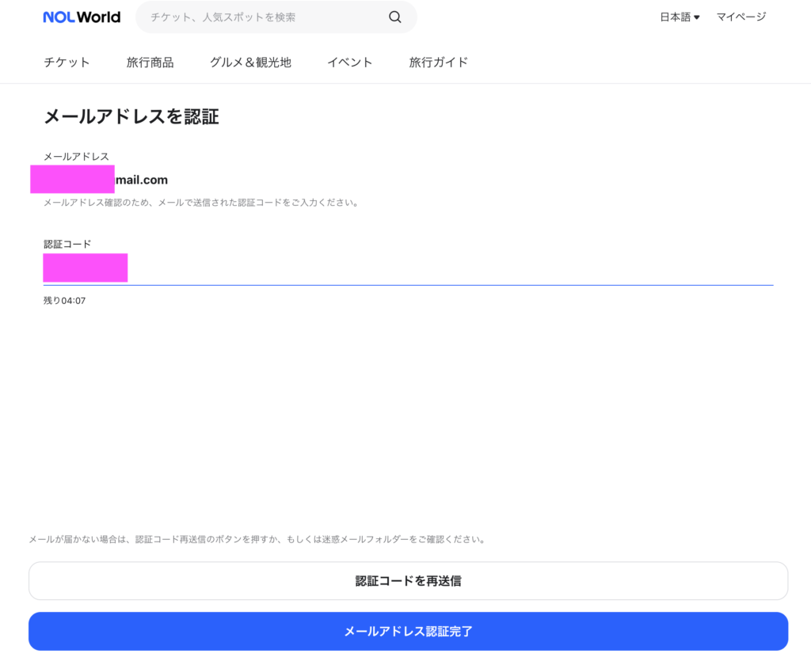Click the メールアドレスを認証 page heading
This screenshot has width=811, height=661.
click(131, 117)
